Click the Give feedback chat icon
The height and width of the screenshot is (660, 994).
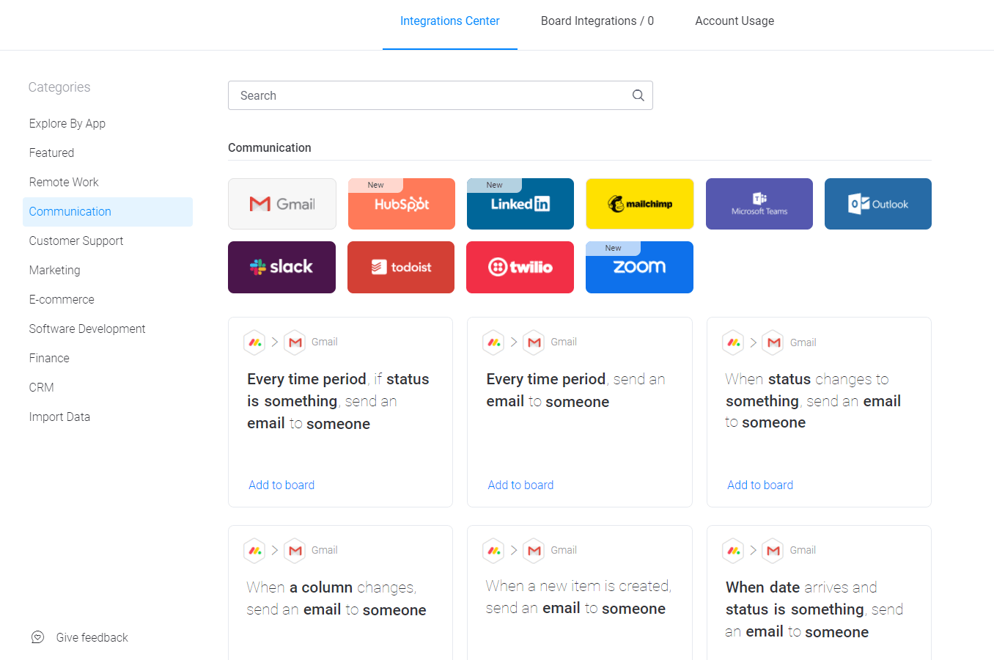point(38,637)
